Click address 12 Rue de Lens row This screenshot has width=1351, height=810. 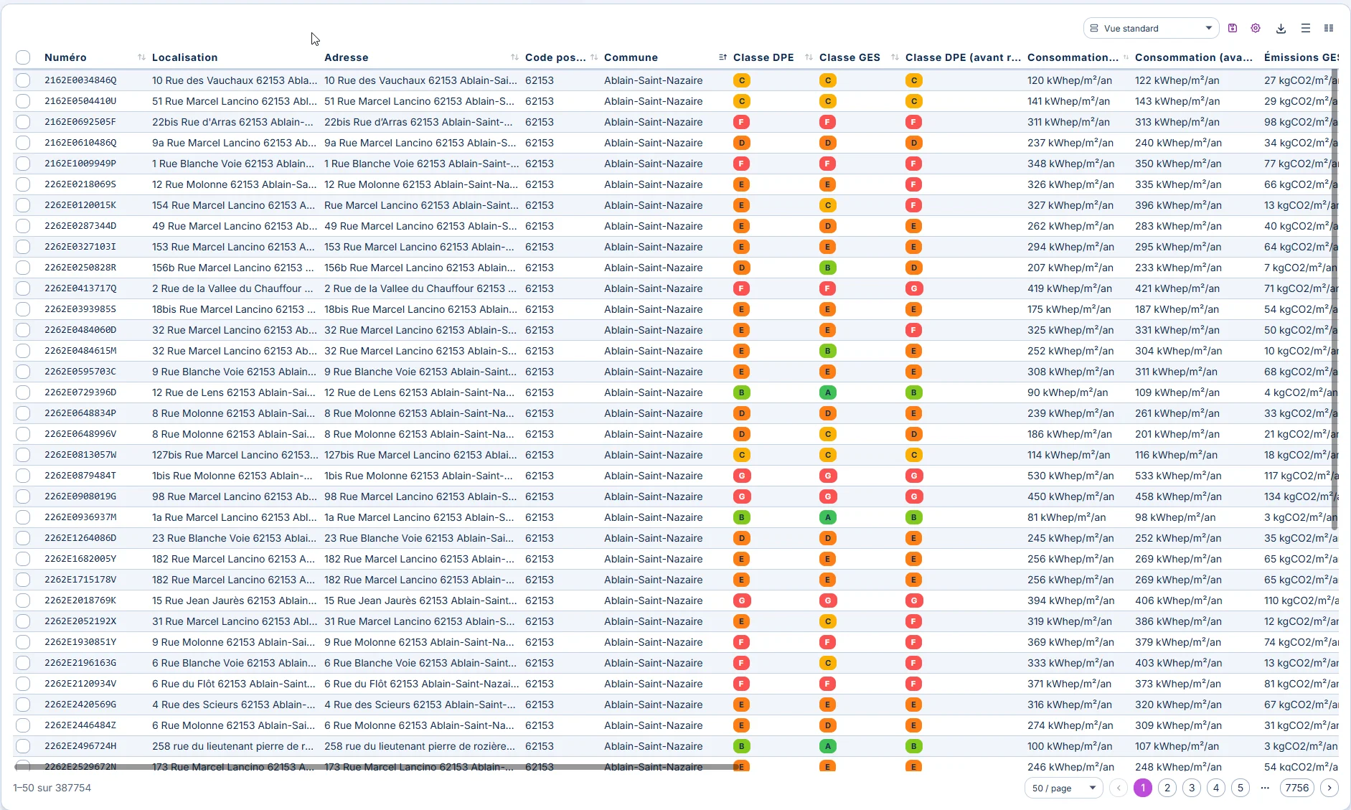click(x=419, y=392)
